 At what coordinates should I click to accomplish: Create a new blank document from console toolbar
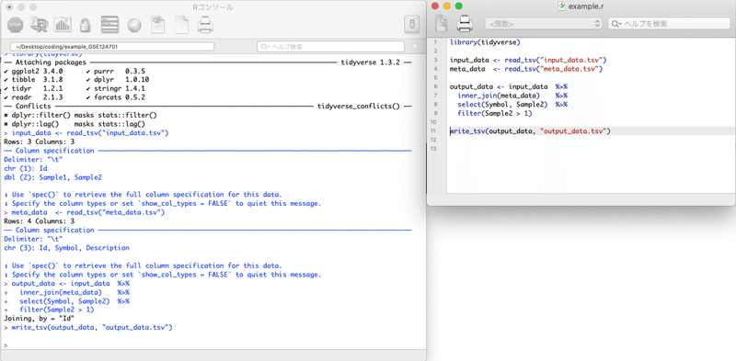coord(181,25)
